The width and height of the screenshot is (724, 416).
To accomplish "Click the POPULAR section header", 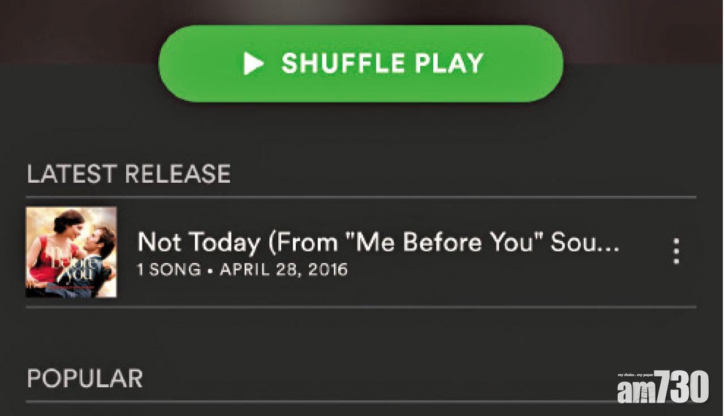I will click(x=85, y=378).
